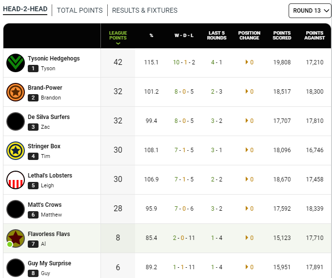Open Matt's Crows team link

45,205
